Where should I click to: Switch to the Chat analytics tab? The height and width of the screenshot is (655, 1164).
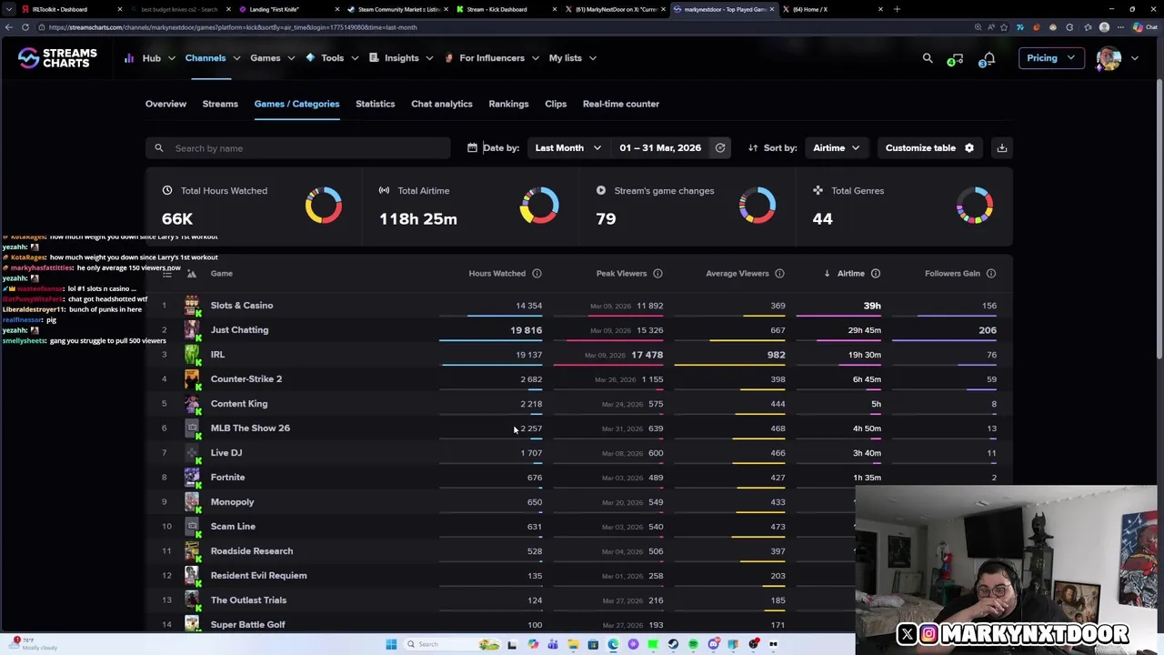pos(442,104)
